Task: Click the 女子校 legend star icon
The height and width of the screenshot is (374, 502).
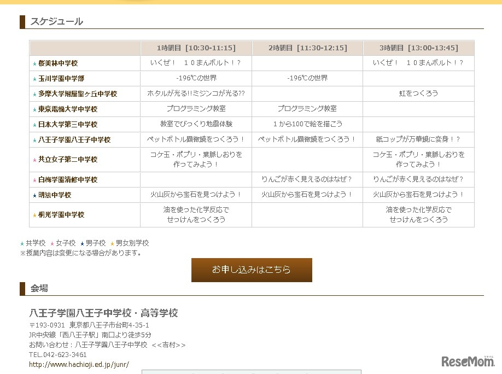Action: (x=52, y=244)
